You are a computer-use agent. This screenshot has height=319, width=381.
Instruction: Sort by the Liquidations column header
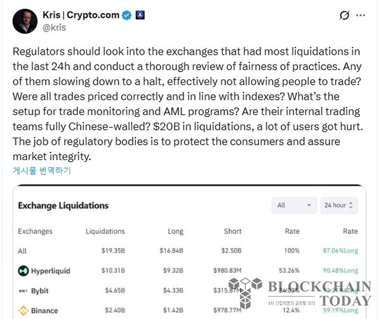click(105, 231)
